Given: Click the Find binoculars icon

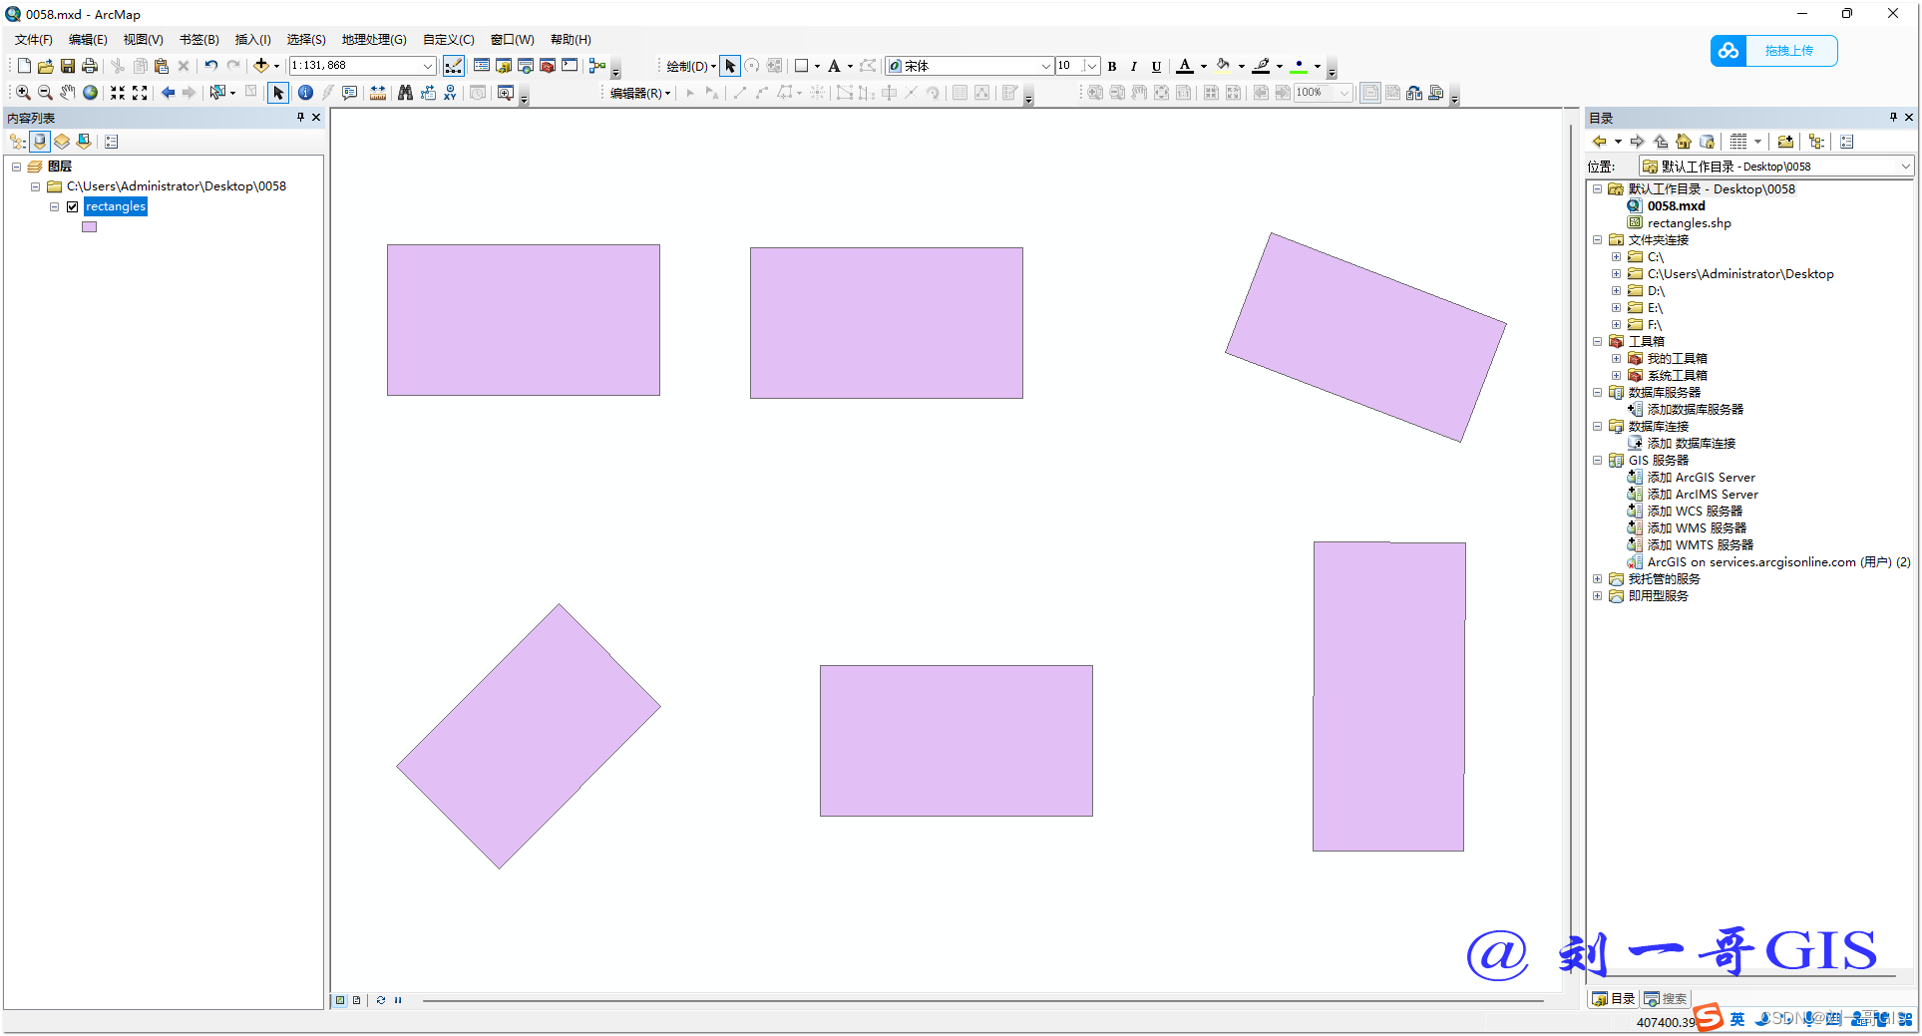Looking at the screenshot, I should (405, 93).
